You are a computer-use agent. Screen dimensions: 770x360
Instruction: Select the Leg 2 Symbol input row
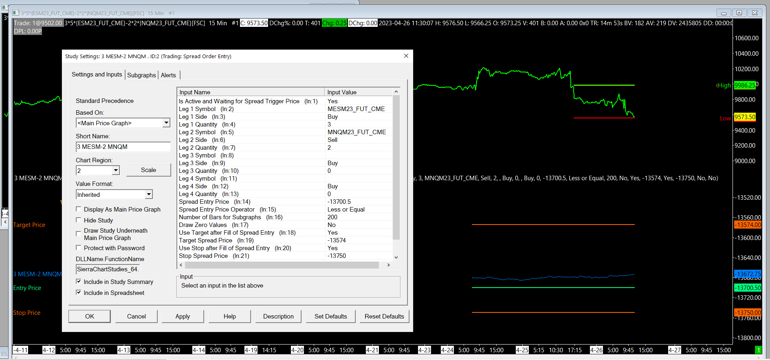click(285, 132)
